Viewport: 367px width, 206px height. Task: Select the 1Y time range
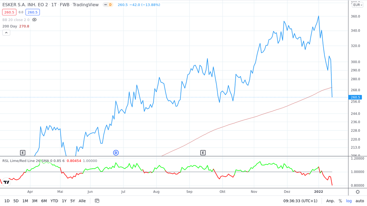coord(64,201)
